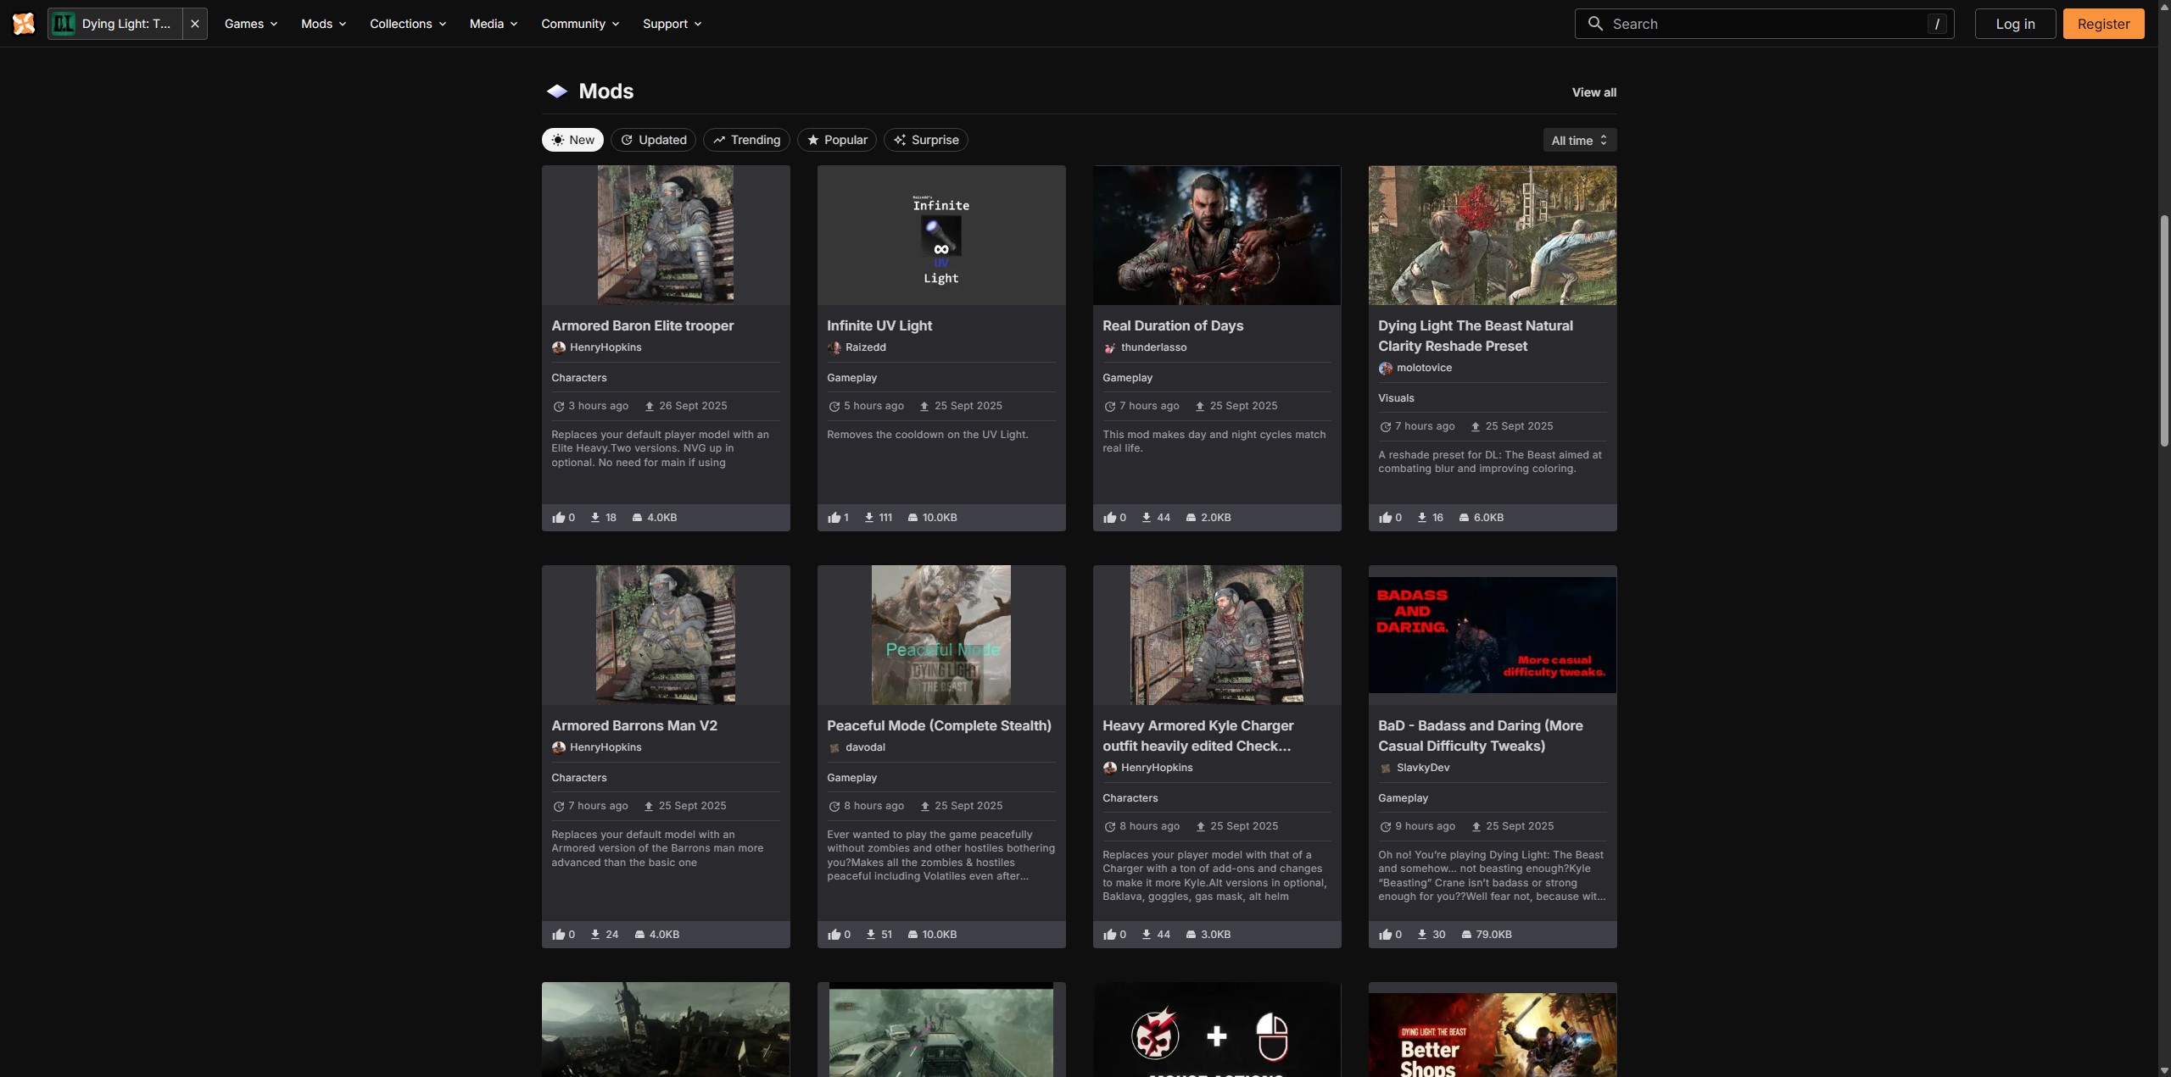The width and height of the screenshot is (2171, 1077).
Task: Click HenryHopkins avatar on Armored Baron Elite trooper
Action: [559, 347]
